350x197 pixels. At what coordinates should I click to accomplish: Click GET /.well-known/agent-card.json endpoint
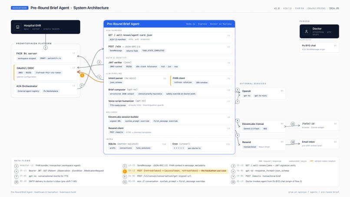pos(130,35)
